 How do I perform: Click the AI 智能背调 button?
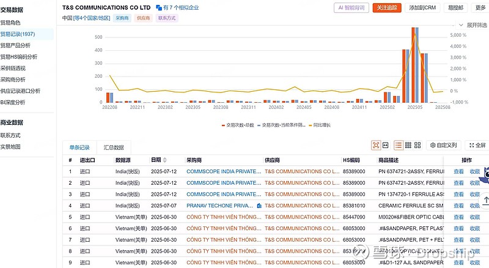pos(351,8)
